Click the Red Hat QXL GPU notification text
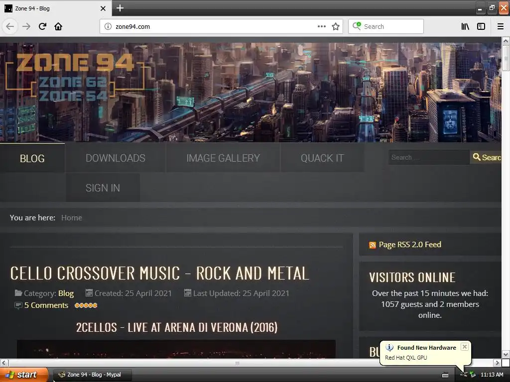The image size is (510, 382). 406,358
